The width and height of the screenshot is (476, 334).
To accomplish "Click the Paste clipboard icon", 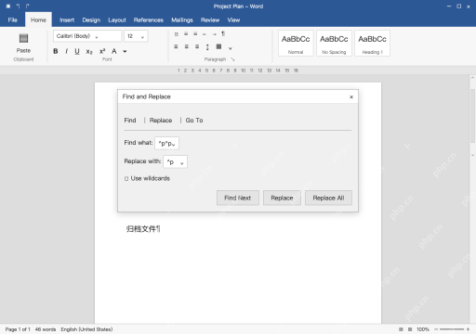I will 23,38.
